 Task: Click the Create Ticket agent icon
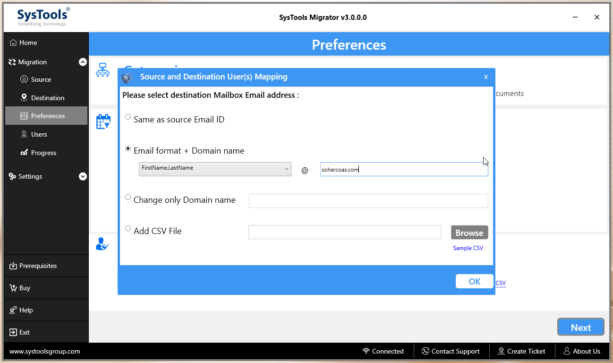coord(501,351)
